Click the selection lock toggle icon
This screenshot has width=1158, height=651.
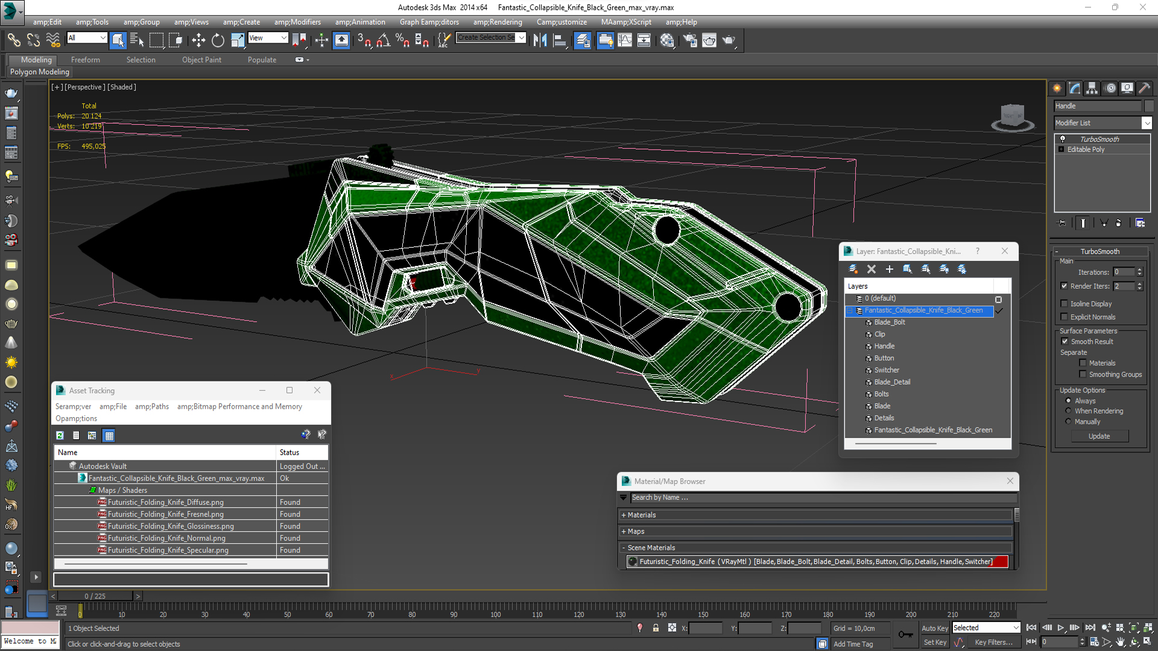pos(656,628)
